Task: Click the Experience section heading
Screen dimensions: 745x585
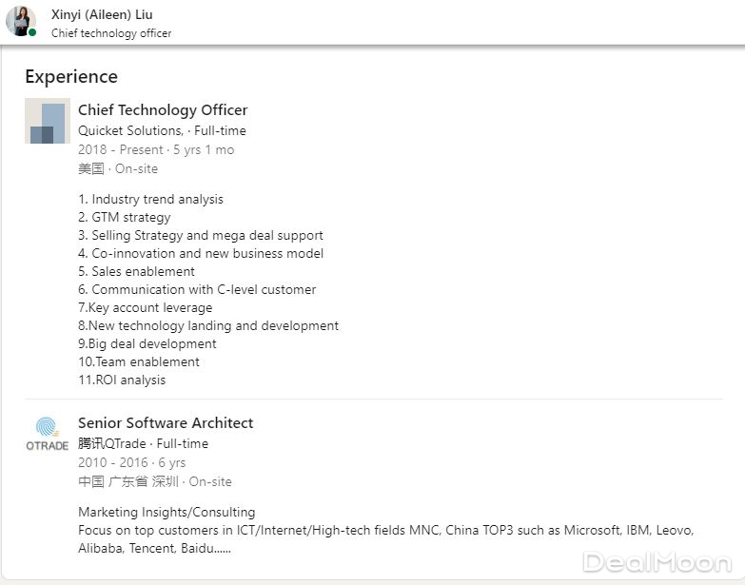Action: [71, 77]
